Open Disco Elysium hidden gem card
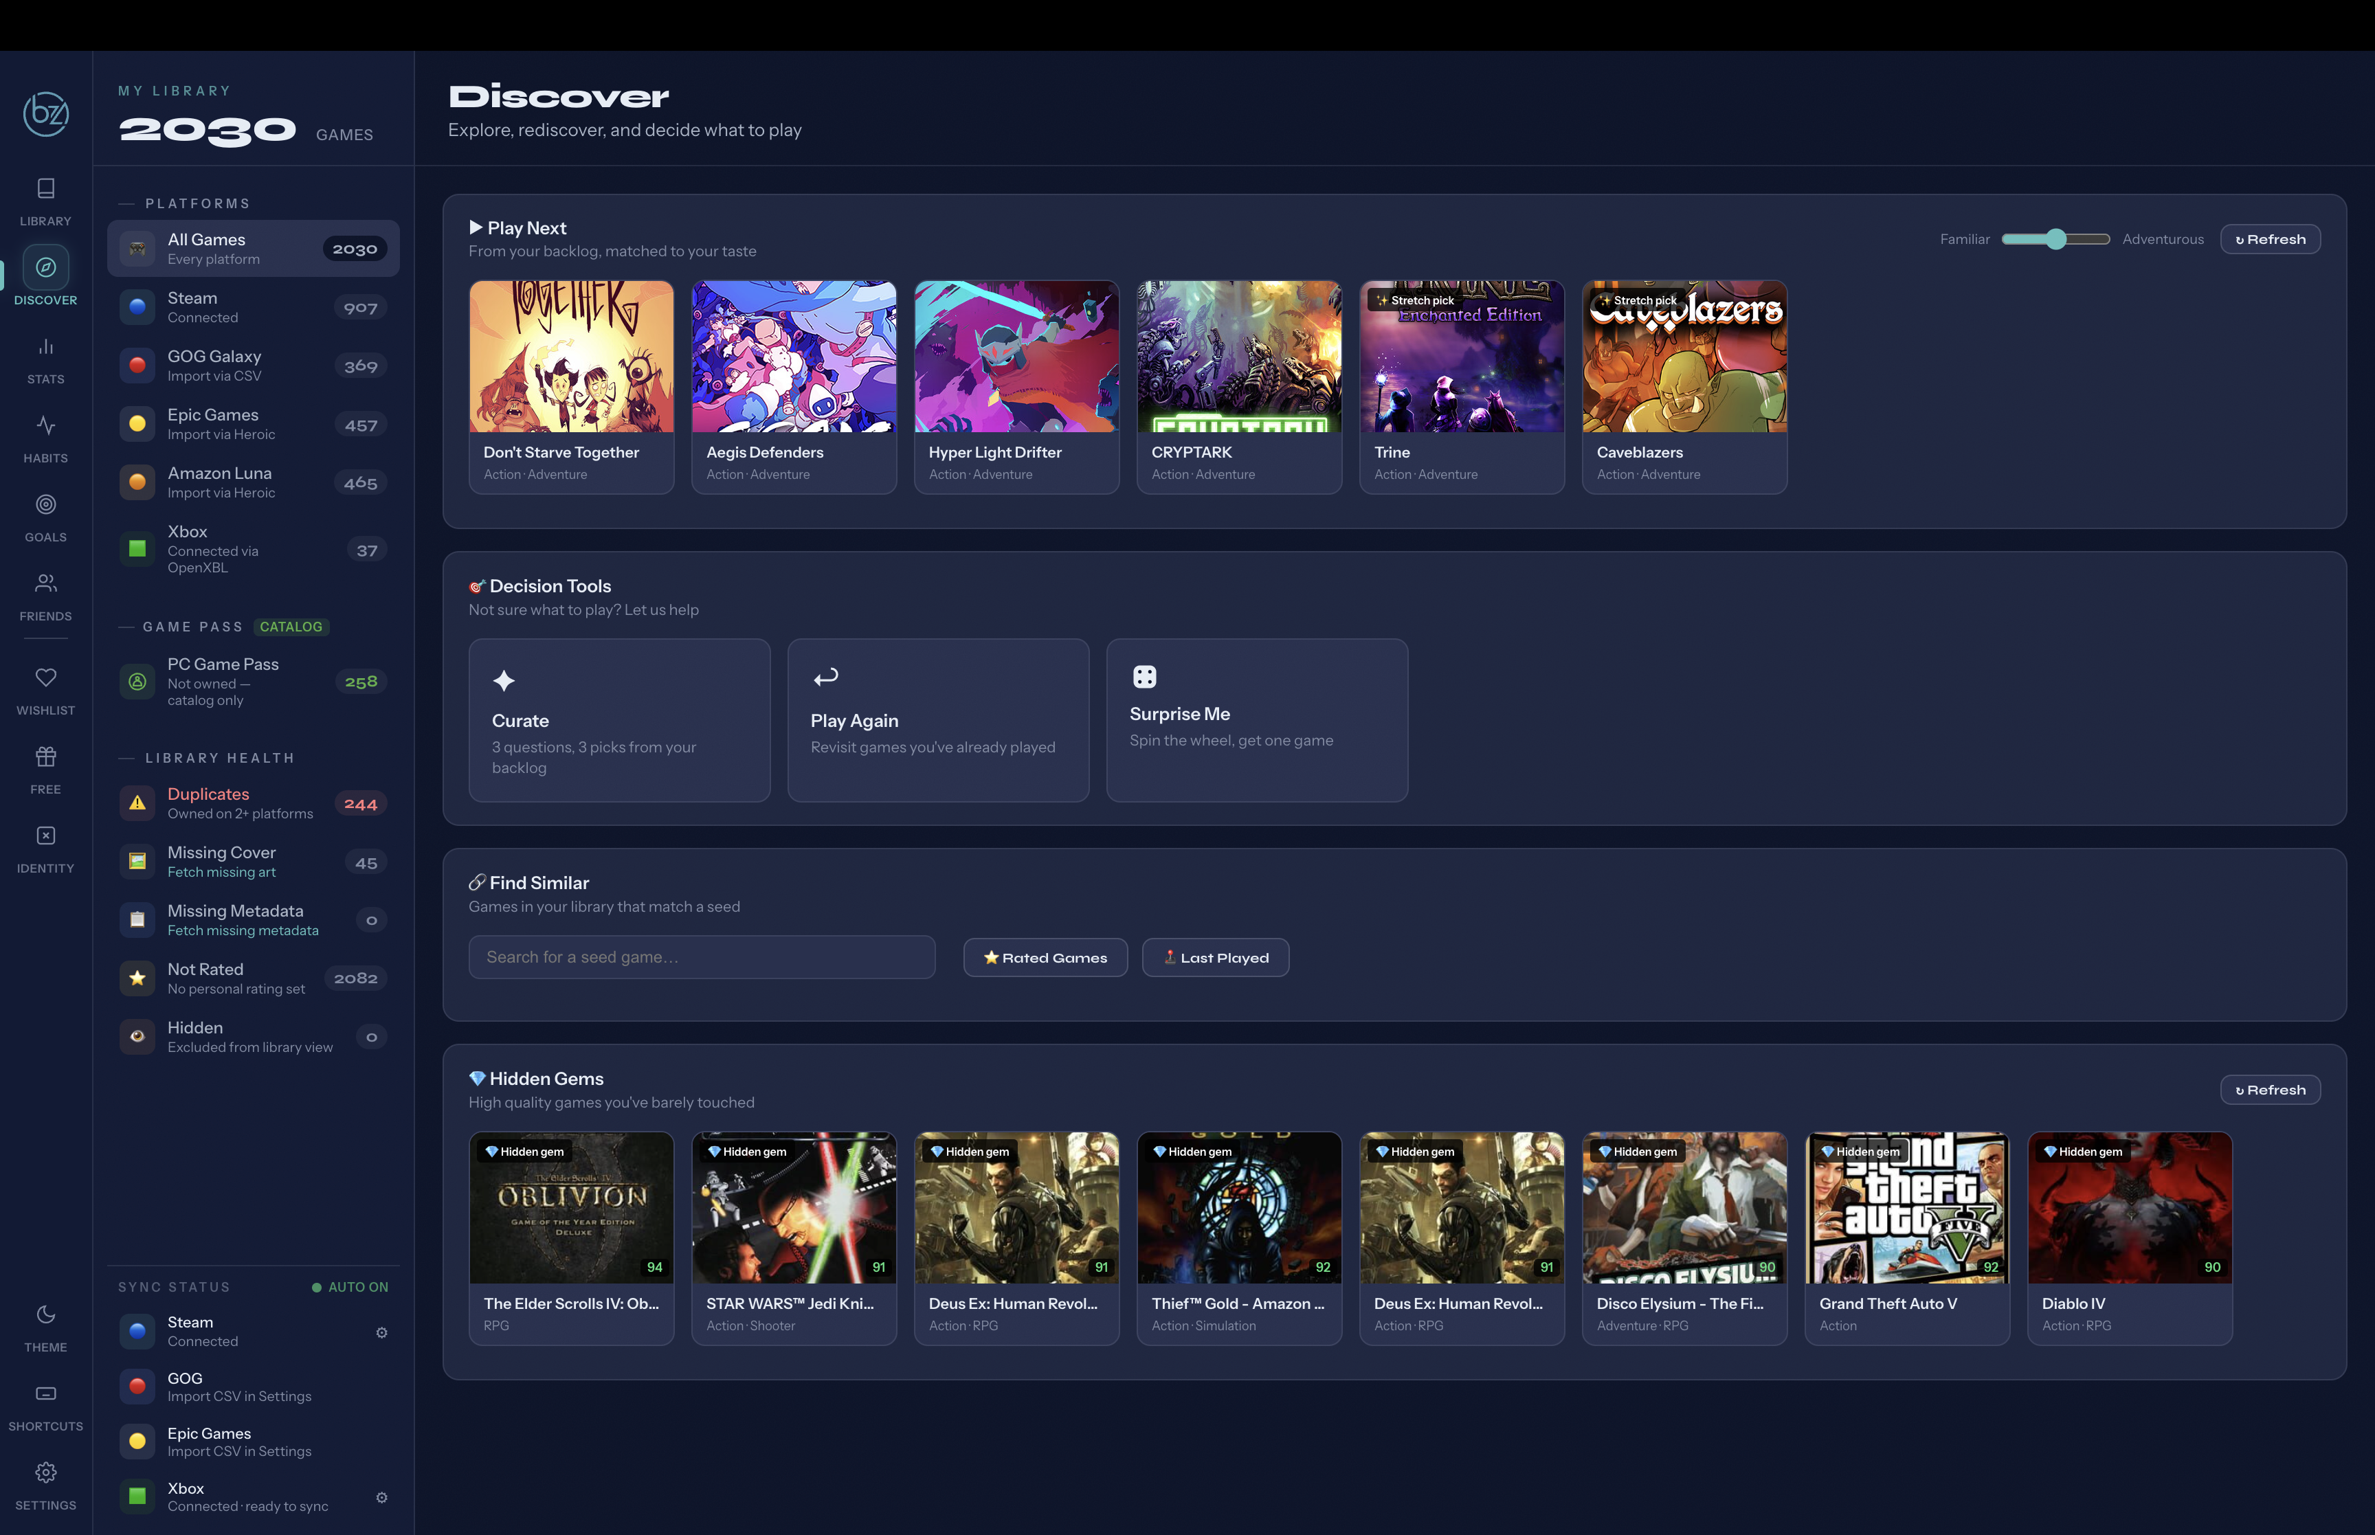The image size is (2375, 1535). click(1684, 1238)
